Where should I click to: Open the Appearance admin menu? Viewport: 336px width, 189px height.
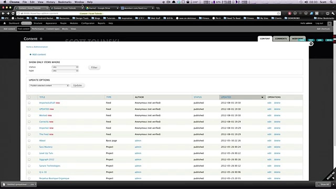(x=51, y=23)
